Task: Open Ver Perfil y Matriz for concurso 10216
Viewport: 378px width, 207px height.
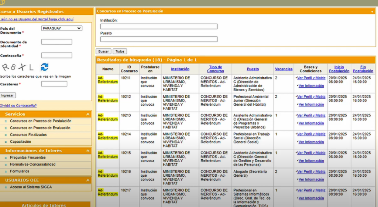Action: point(311,172)
